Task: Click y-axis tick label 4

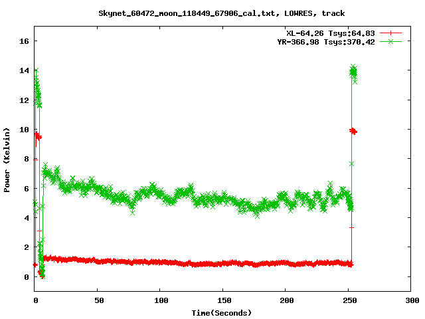Action: point(27,218)
